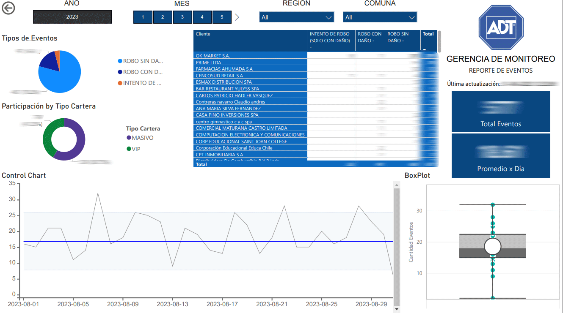Click the table vertical scrollbar thumb
This screenshot has width=563, height=313.
point(439,41)
